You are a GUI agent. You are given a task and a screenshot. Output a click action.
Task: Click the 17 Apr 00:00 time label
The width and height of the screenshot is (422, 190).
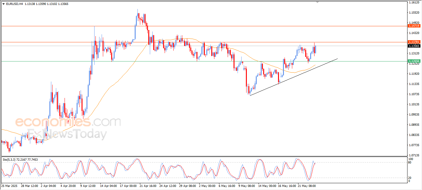(x=129, y=186)
